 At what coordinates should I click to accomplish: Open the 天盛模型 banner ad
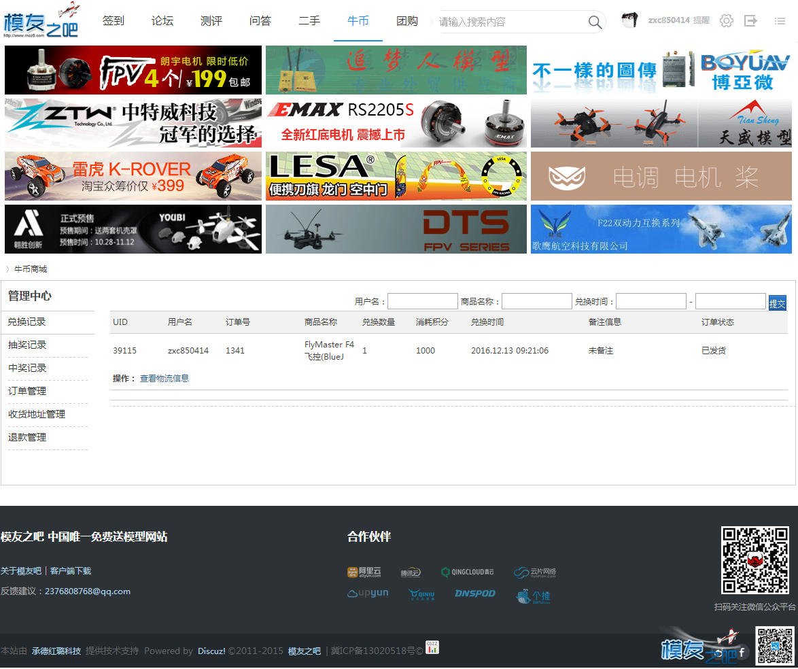tap(661, 122)
